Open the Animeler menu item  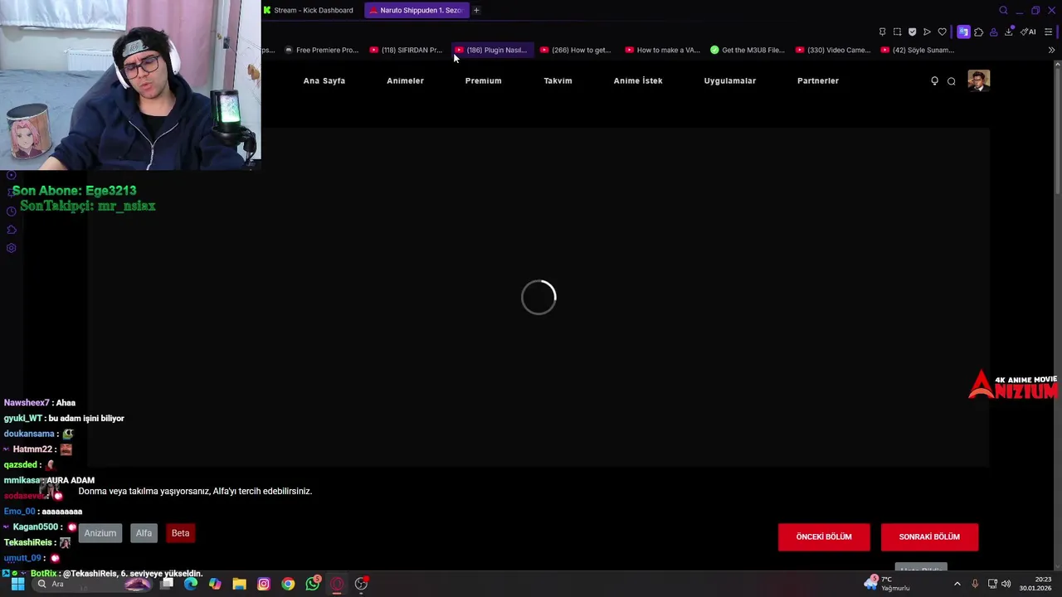[x=405, y=80]
